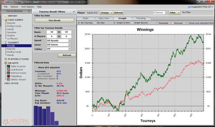215x127 pixels.
Task: Click the Import icon in sidebar
Action: click(x=6, y=16)
